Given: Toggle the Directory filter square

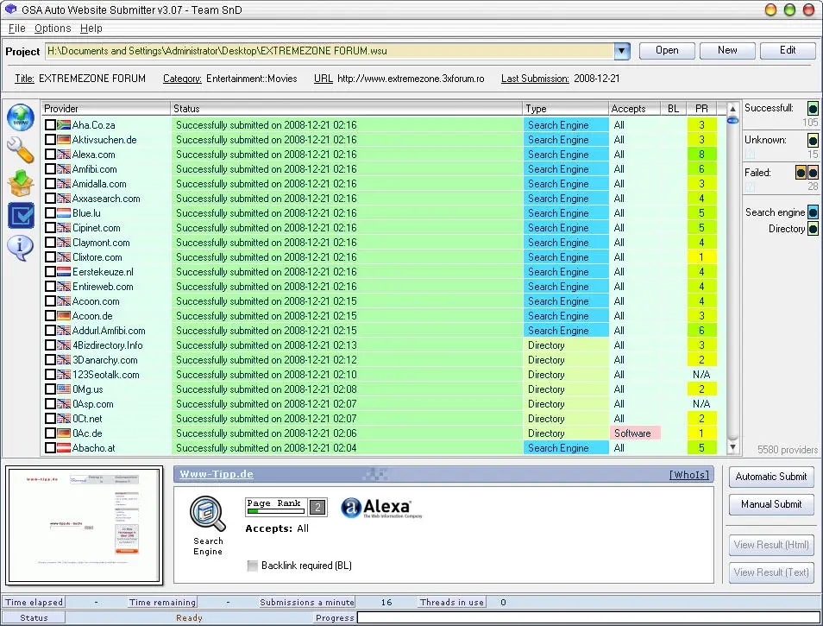Looking at the screenshot, I should [813, 229].
